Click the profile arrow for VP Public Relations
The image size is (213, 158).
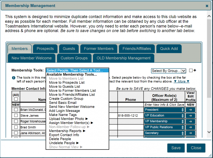coord(190,127)
